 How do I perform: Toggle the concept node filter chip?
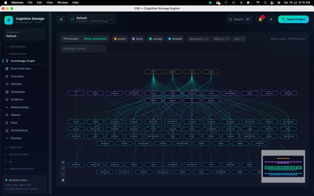click(x=155, y=39)
